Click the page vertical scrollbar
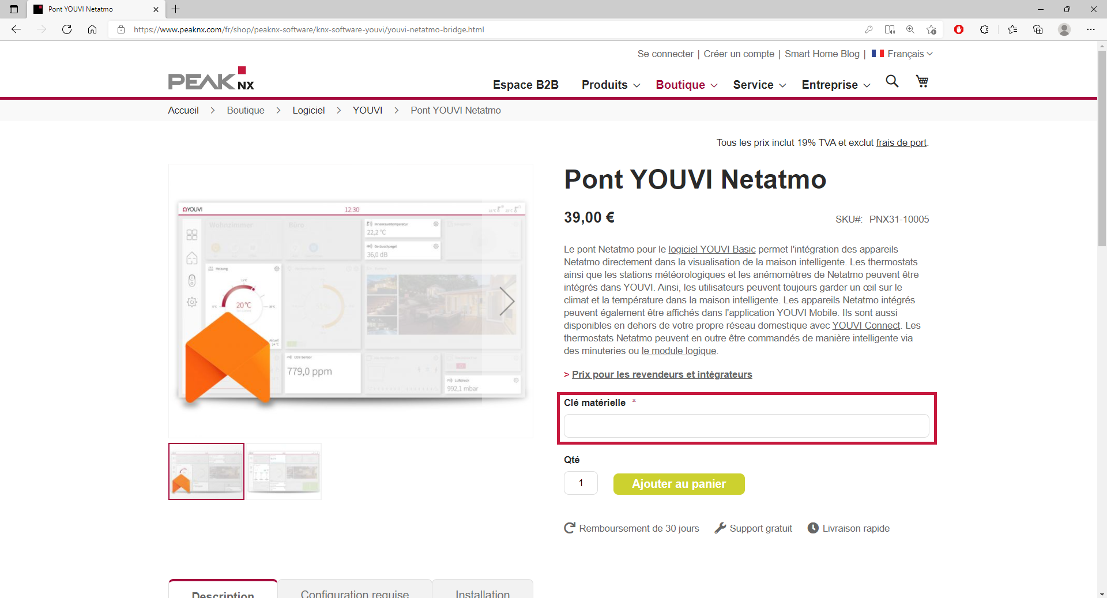This screenshot has height=598, width=1107. 1102,148
